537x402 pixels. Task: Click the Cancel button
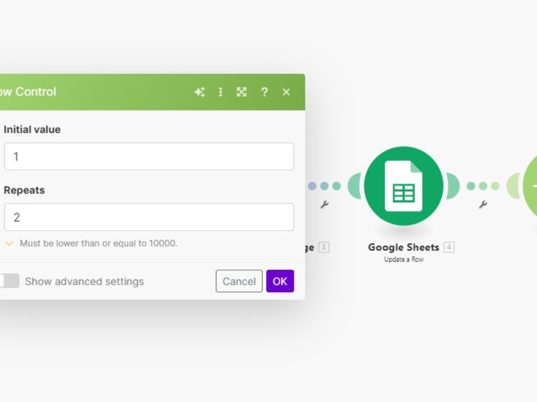[239, 281]
